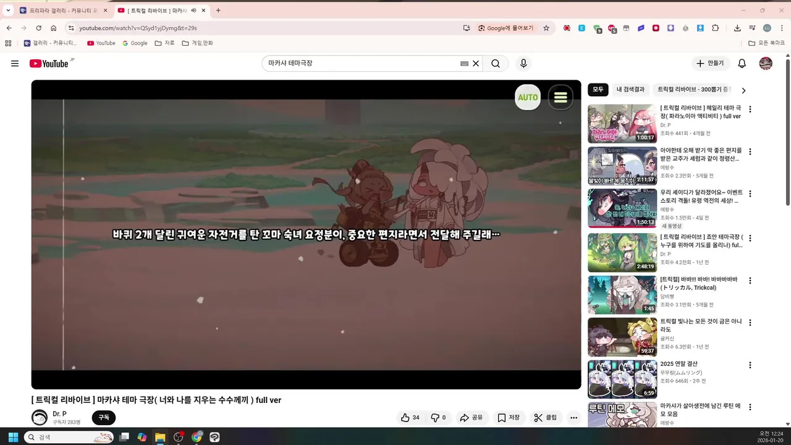Save video with the 저장 button
This screenshot has height=445, width=791.
point(509,418)
